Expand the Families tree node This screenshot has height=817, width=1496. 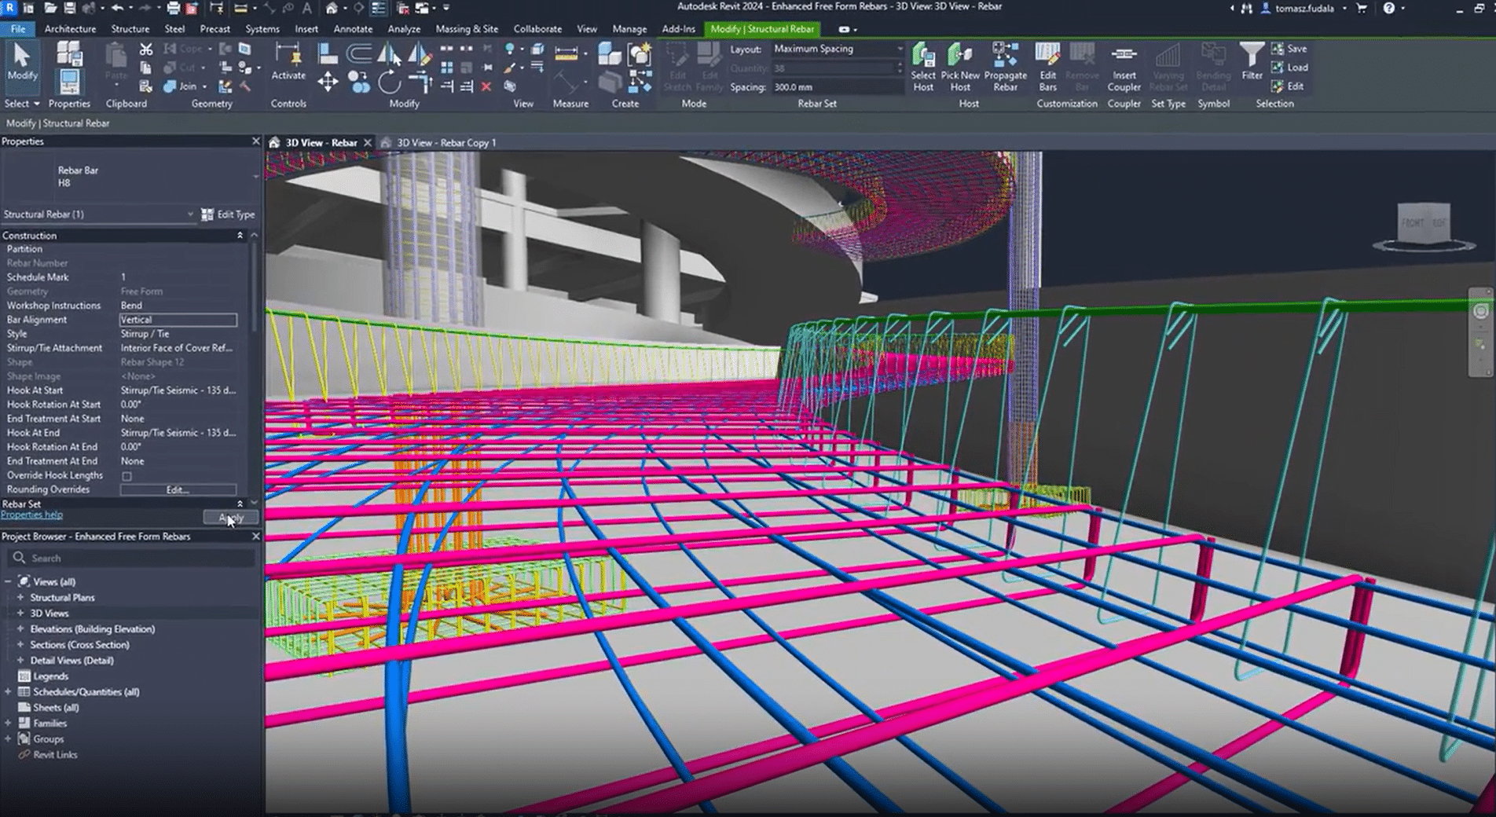click(8, 724)
